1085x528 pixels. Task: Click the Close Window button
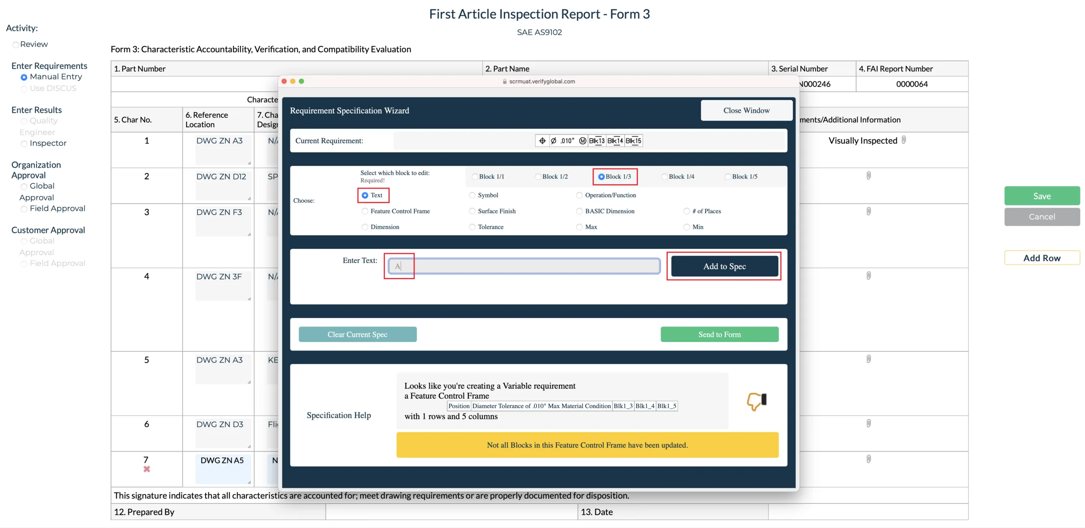(x=746, y=110)
